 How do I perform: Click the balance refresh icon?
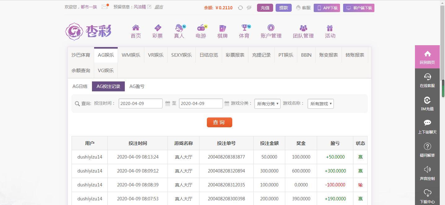click(240, 7)
